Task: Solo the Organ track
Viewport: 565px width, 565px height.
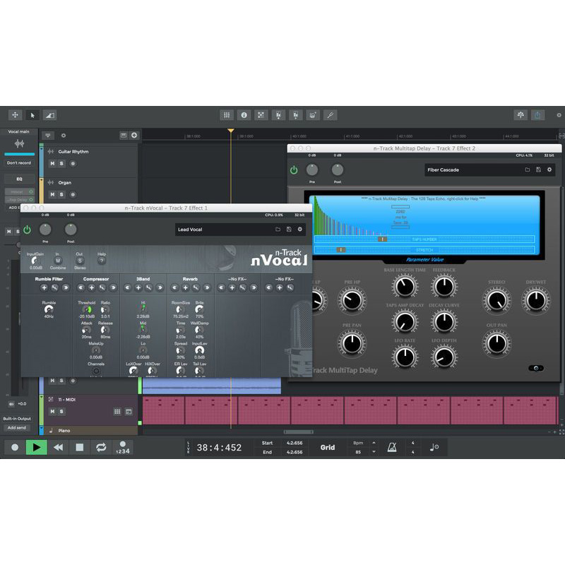Action: [x=61, y=195]
